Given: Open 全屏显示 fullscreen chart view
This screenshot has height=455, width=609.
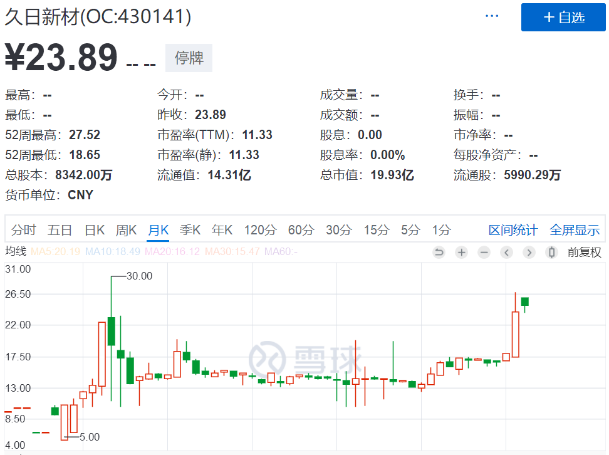Looking at the screenshot, I should 575,230.
